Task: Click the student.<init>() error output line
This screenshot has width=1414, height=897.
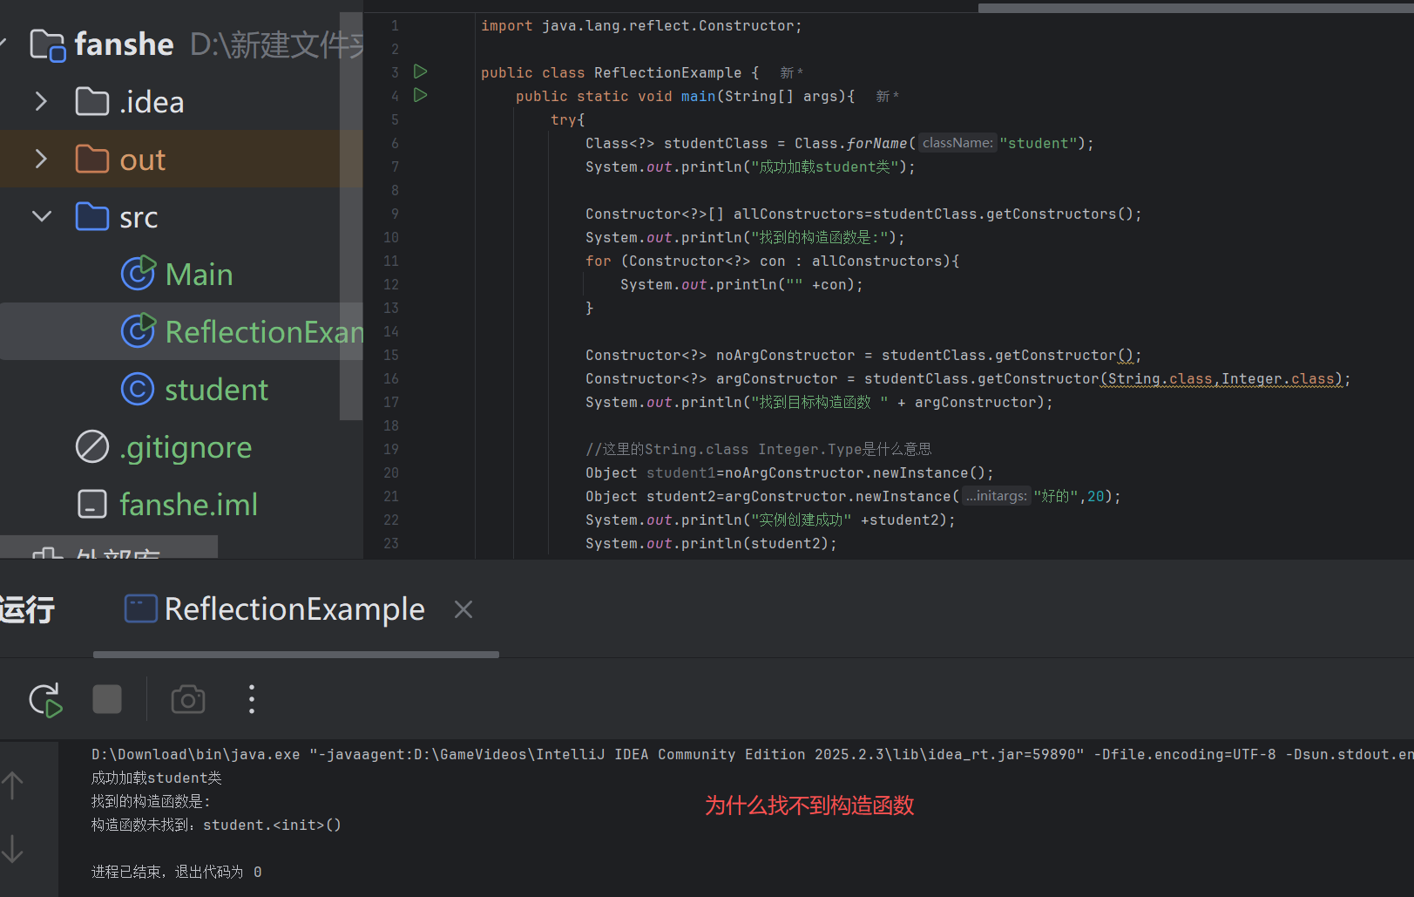Action: (216, 826)
